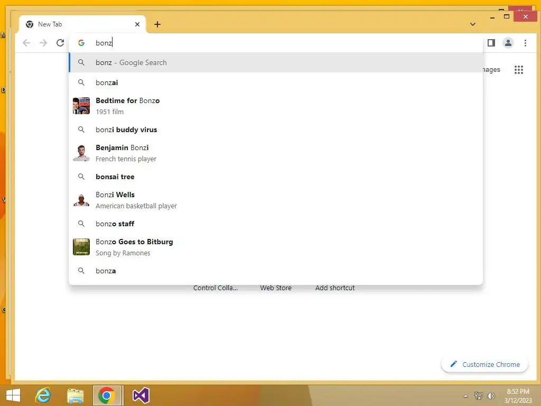541x406 pixels.
Task: Click the search icon beside 'bonzo staff'
Action: coord(81,224)
